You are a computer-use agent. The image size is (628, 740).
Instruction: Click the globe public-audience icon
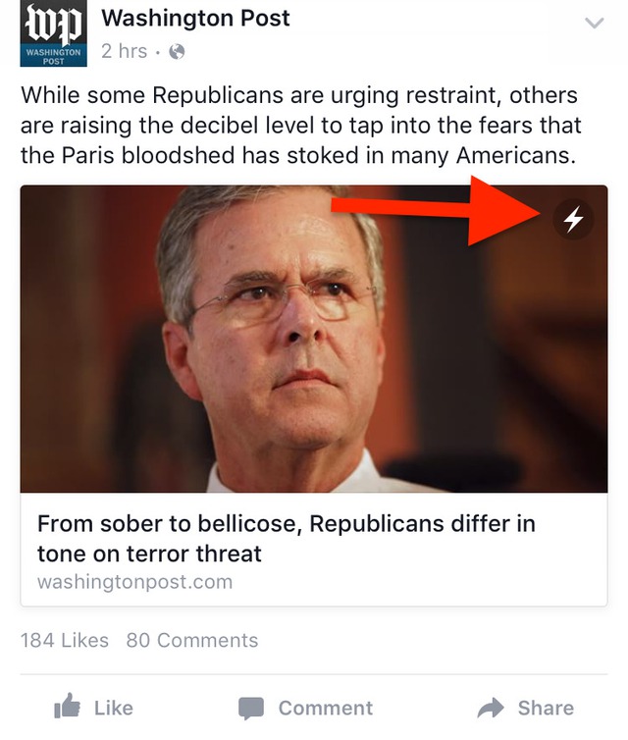tap(177, 52)
